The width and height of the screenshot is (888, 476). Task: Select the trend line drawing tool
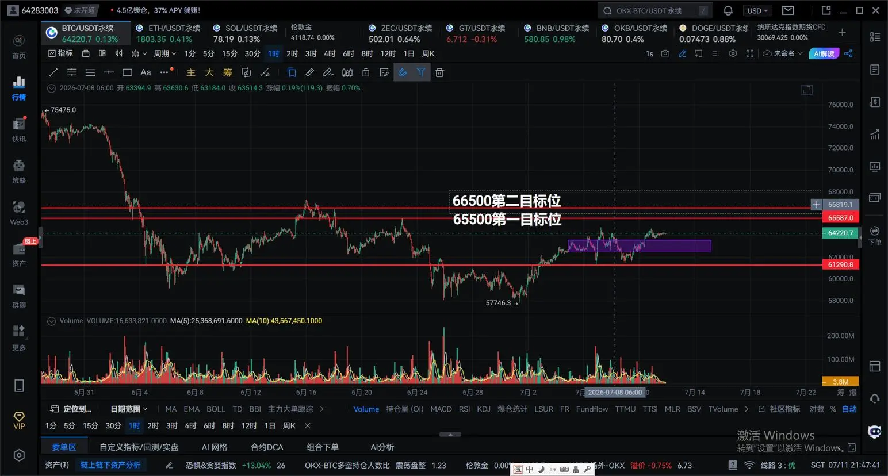coord(53,72)
